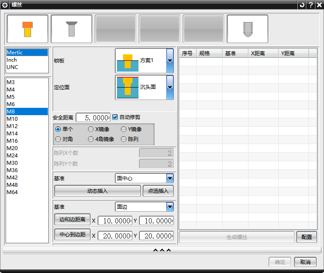The image size is (324, 273).
Task: Open the 定位面 沉头面 dropdown arrow
Action: tap(170, 88)
